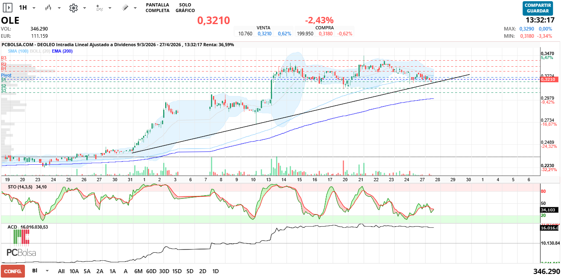The height and width of the screenshot is (280, 561).
Task: Click the SMA (100) indicator label
Action: tap(18, 51)
